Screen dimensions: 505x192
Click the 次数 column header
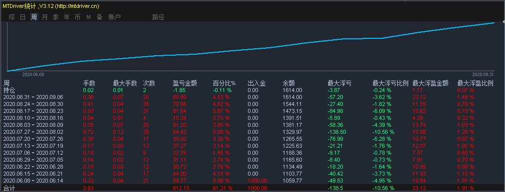[149, 84]
